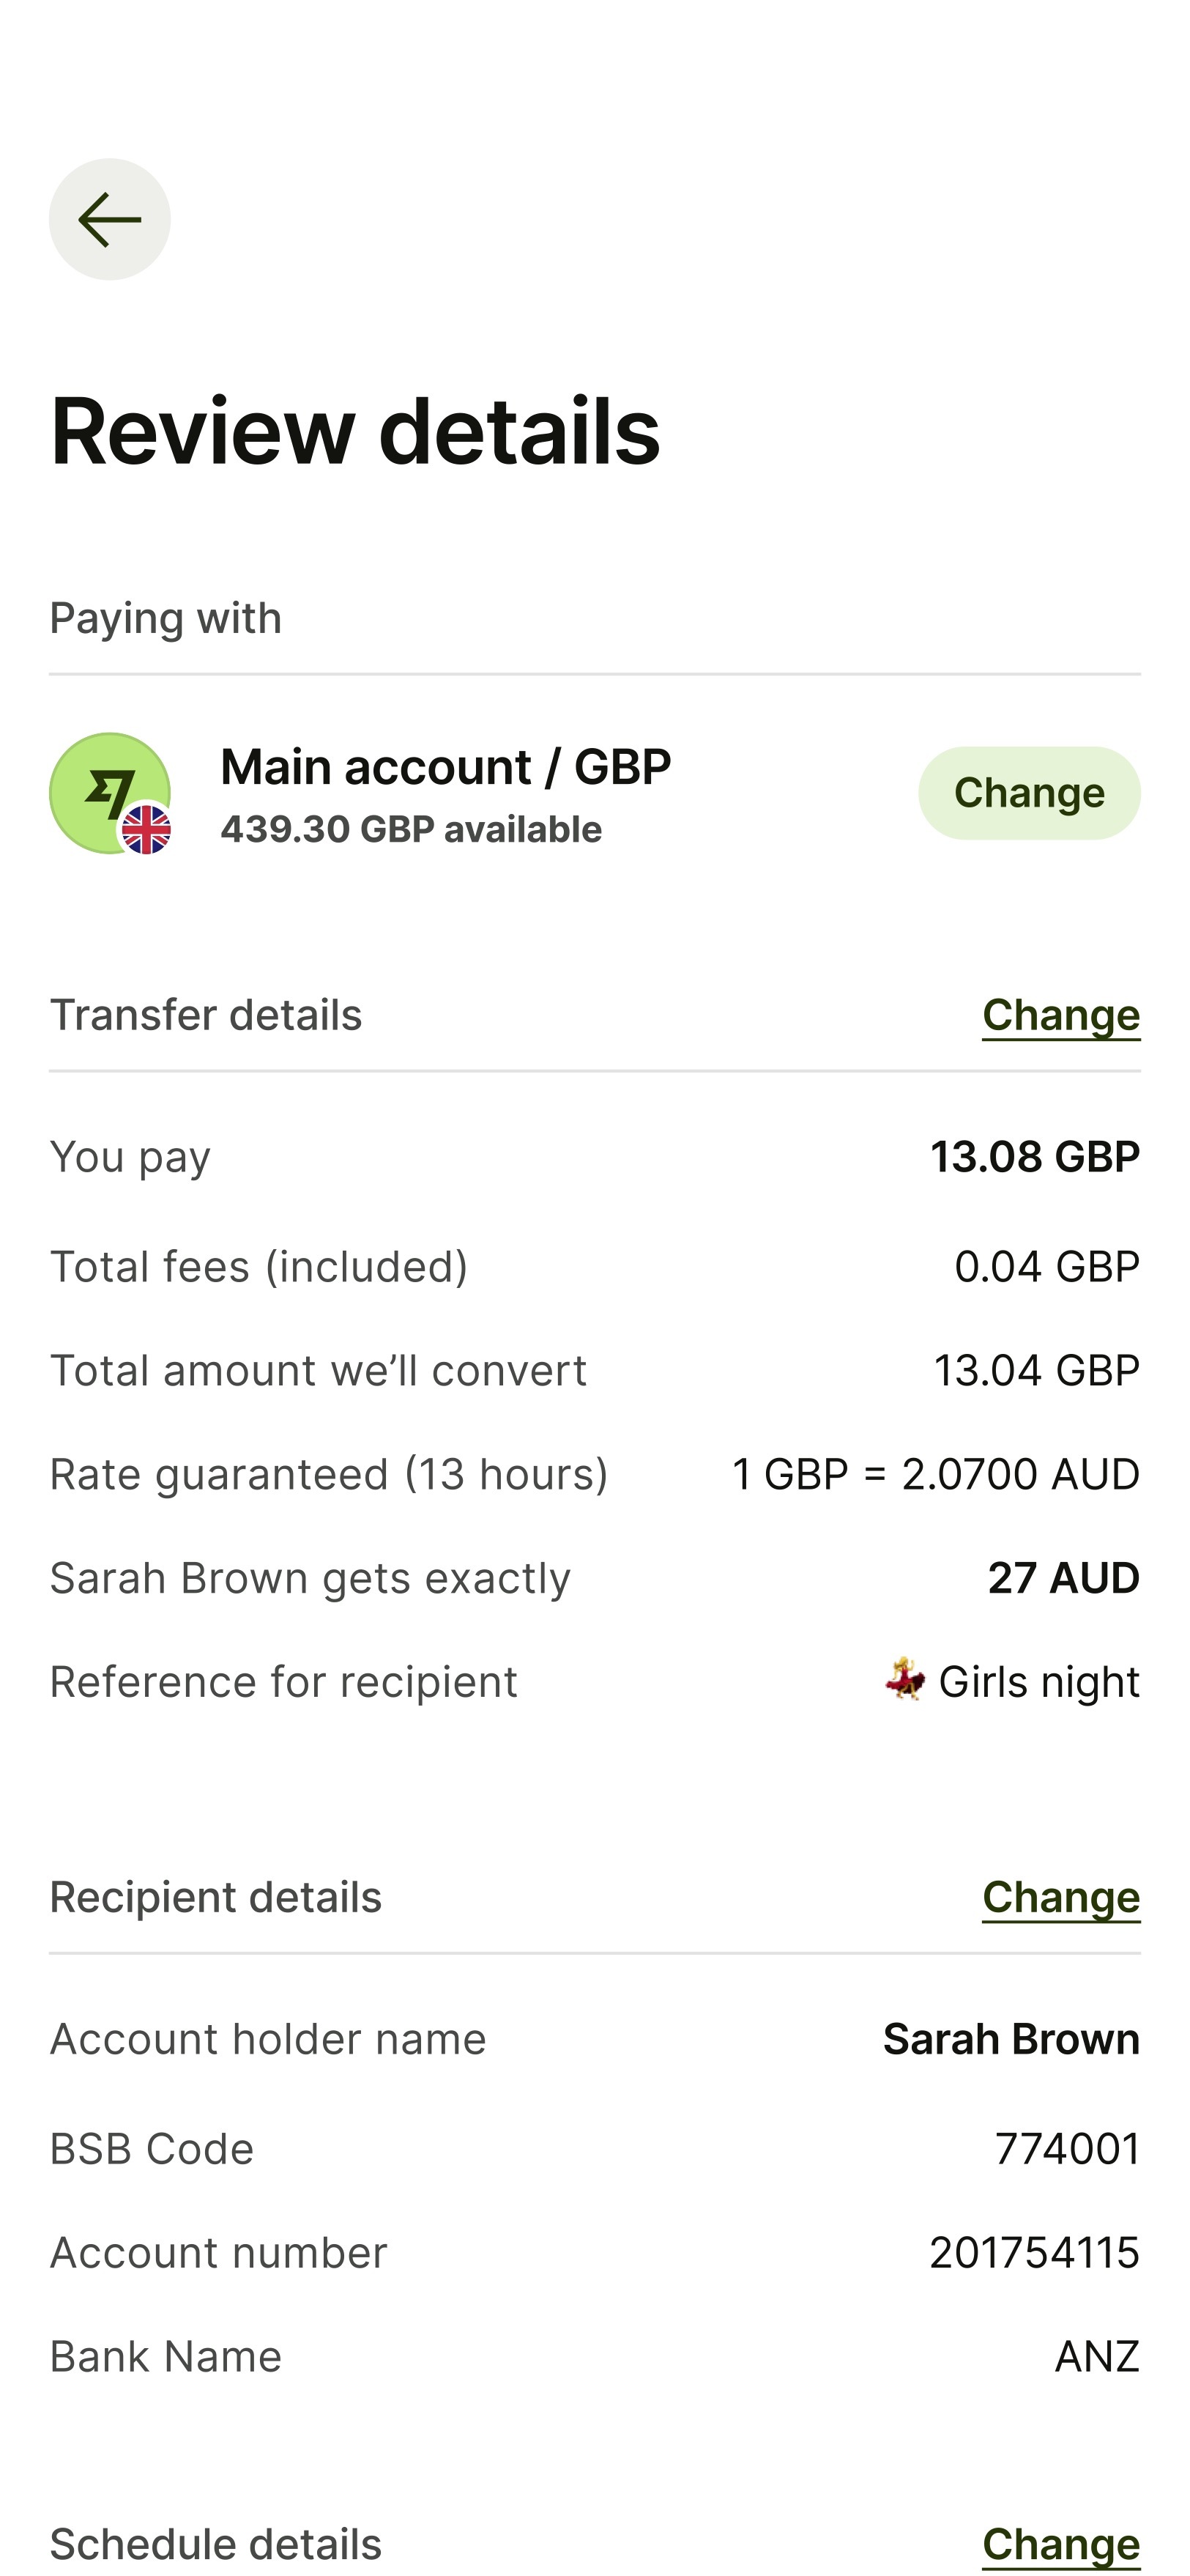The height and width of the screenshot is (2576, 1190).
Task: Tap the 1 GBP = 2.0700 AUD rate
Action: (x=935, y=1474)
